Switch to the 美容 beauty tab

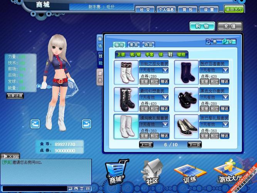click(134, 45)
